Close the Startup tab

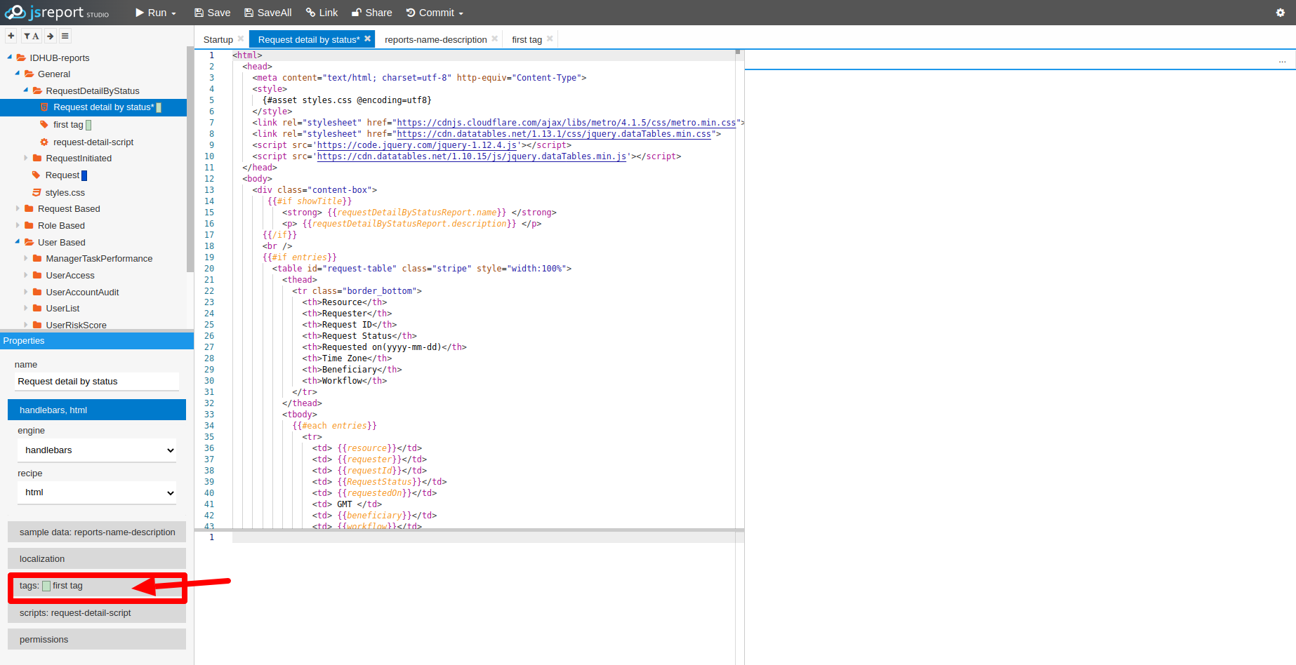[x=241, y=39]
